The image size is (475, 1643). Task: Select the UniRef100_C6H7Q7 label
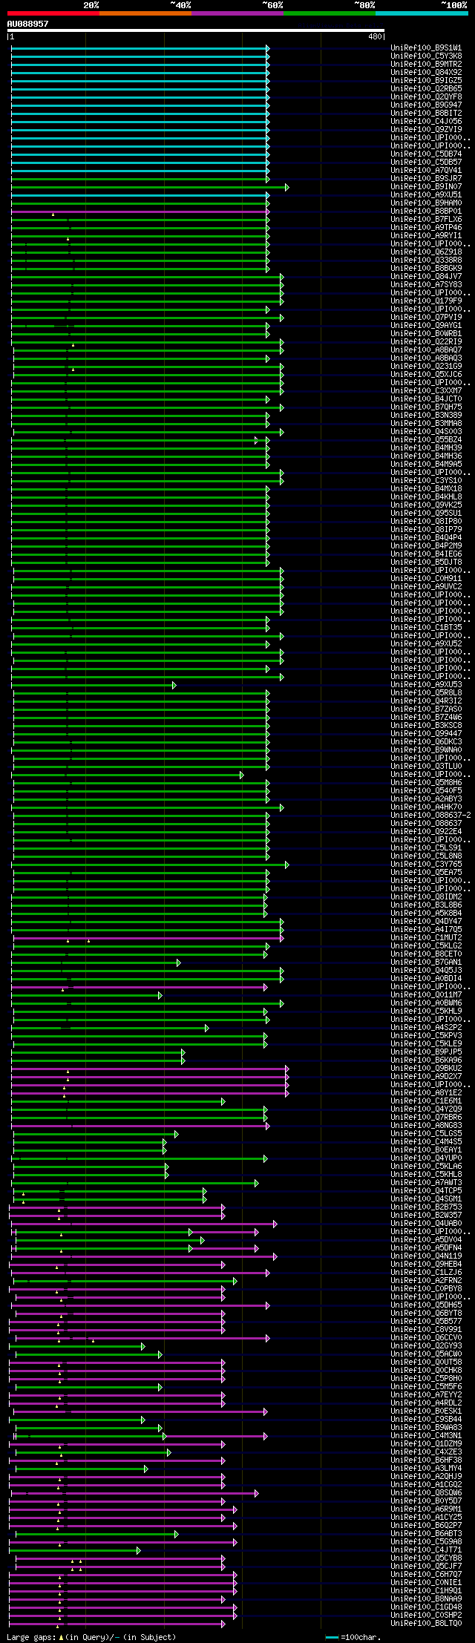click(426, 1575)
